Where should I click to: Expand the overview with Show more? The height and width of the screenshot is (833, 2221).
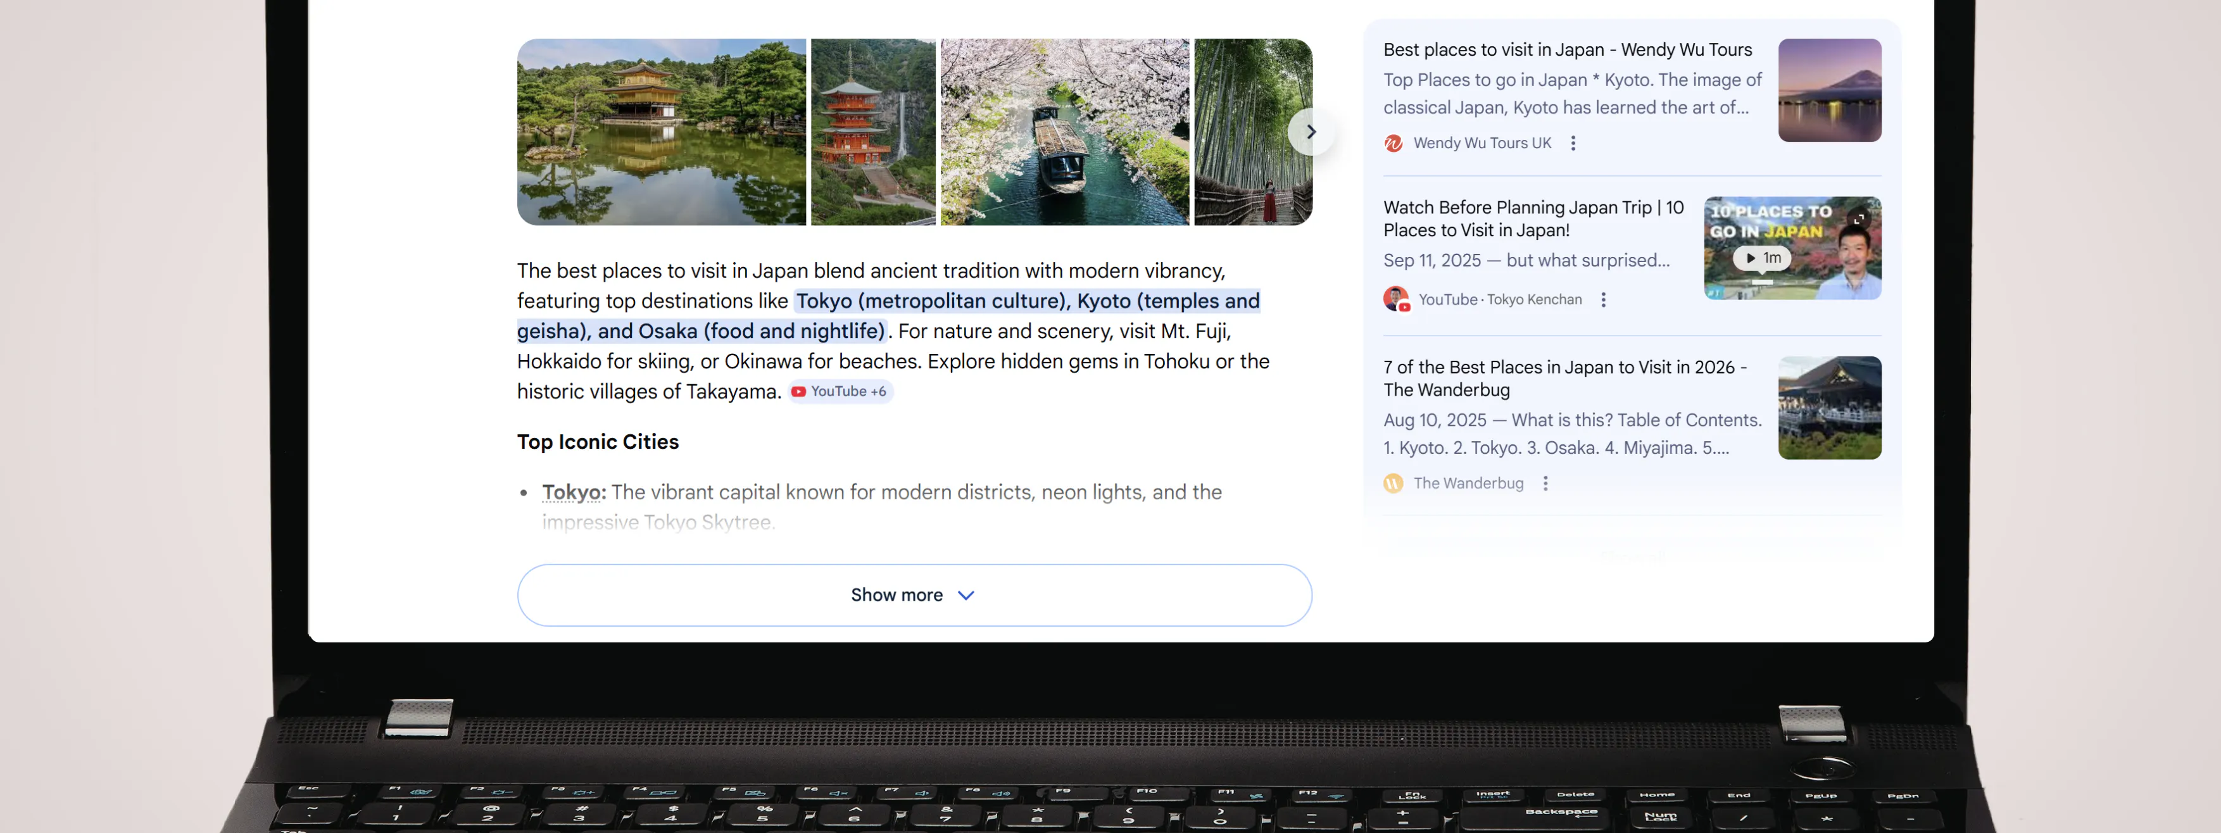[x=897, y=595]
